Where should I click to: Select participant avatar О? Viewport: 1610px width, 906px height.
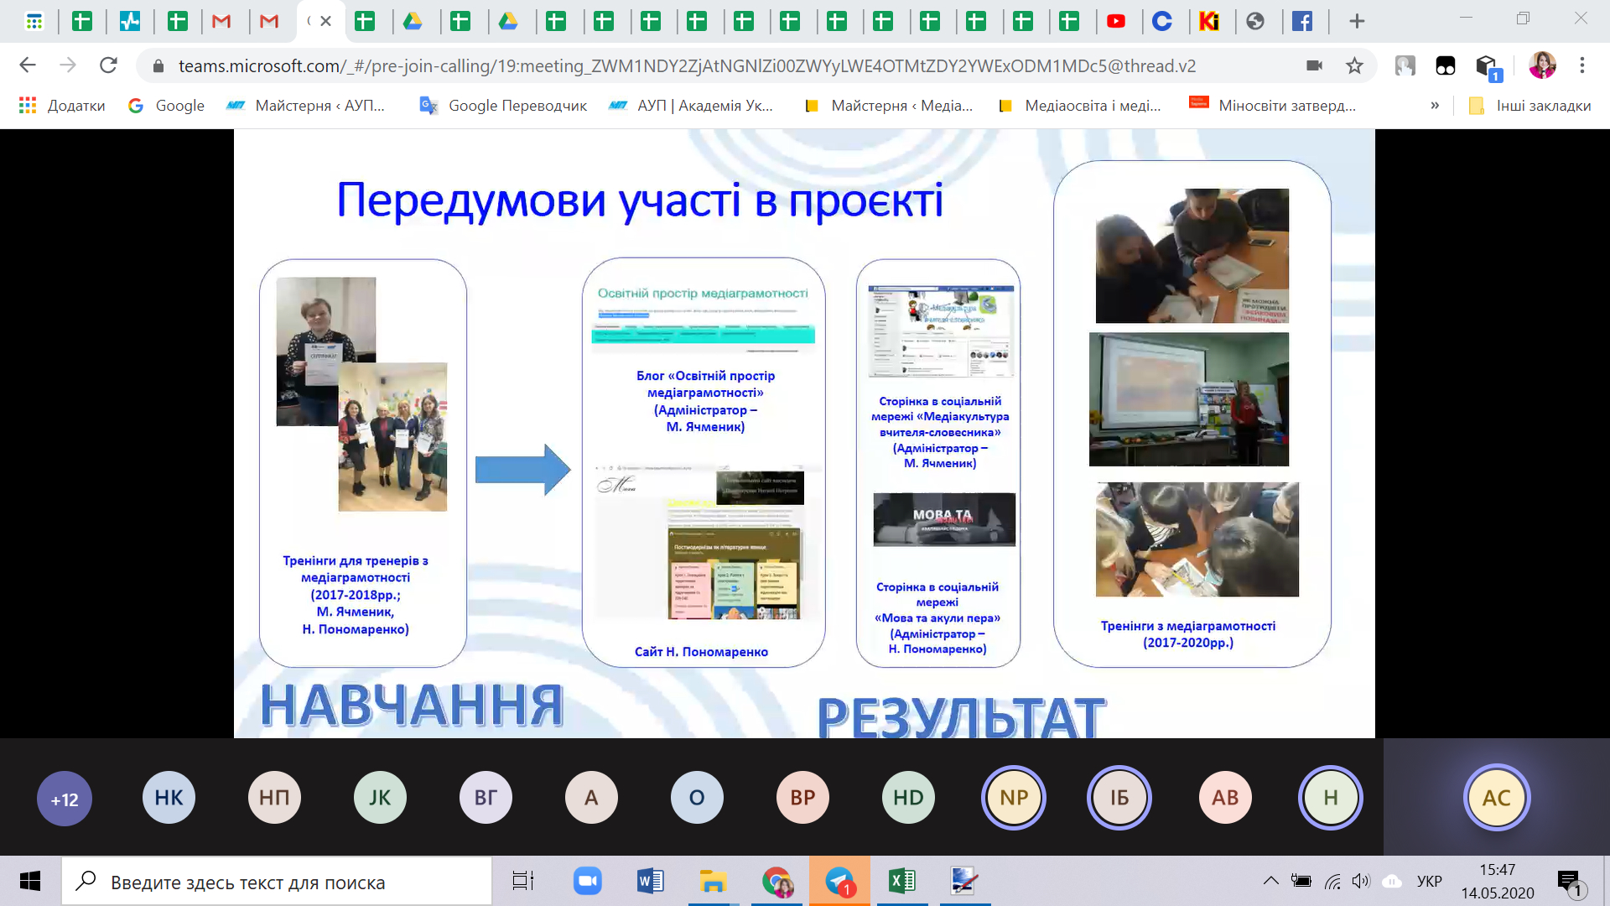tap(697, 797)
